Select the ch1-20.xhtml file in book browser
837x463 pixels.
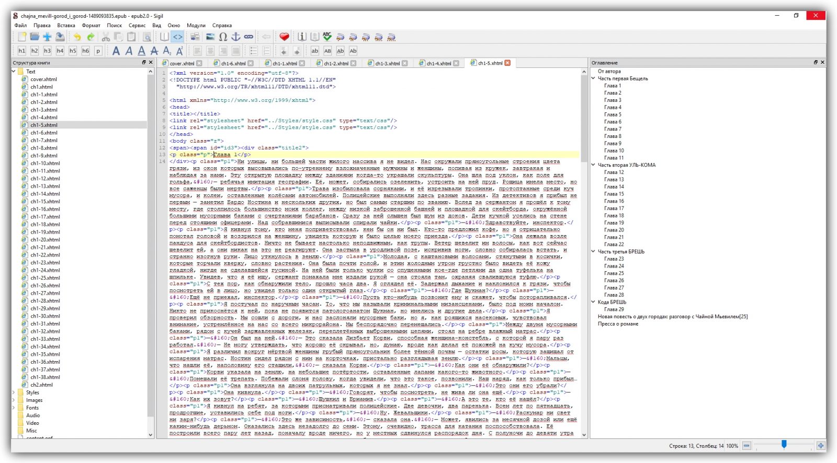(45, 240)
